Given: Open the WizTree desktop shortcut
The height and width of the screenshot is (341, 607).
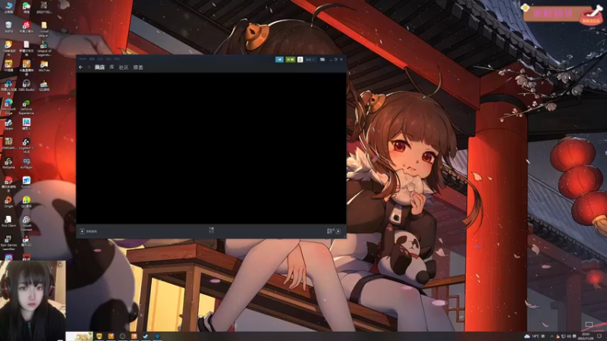Looking at the screenshot, I should point(44,66).
